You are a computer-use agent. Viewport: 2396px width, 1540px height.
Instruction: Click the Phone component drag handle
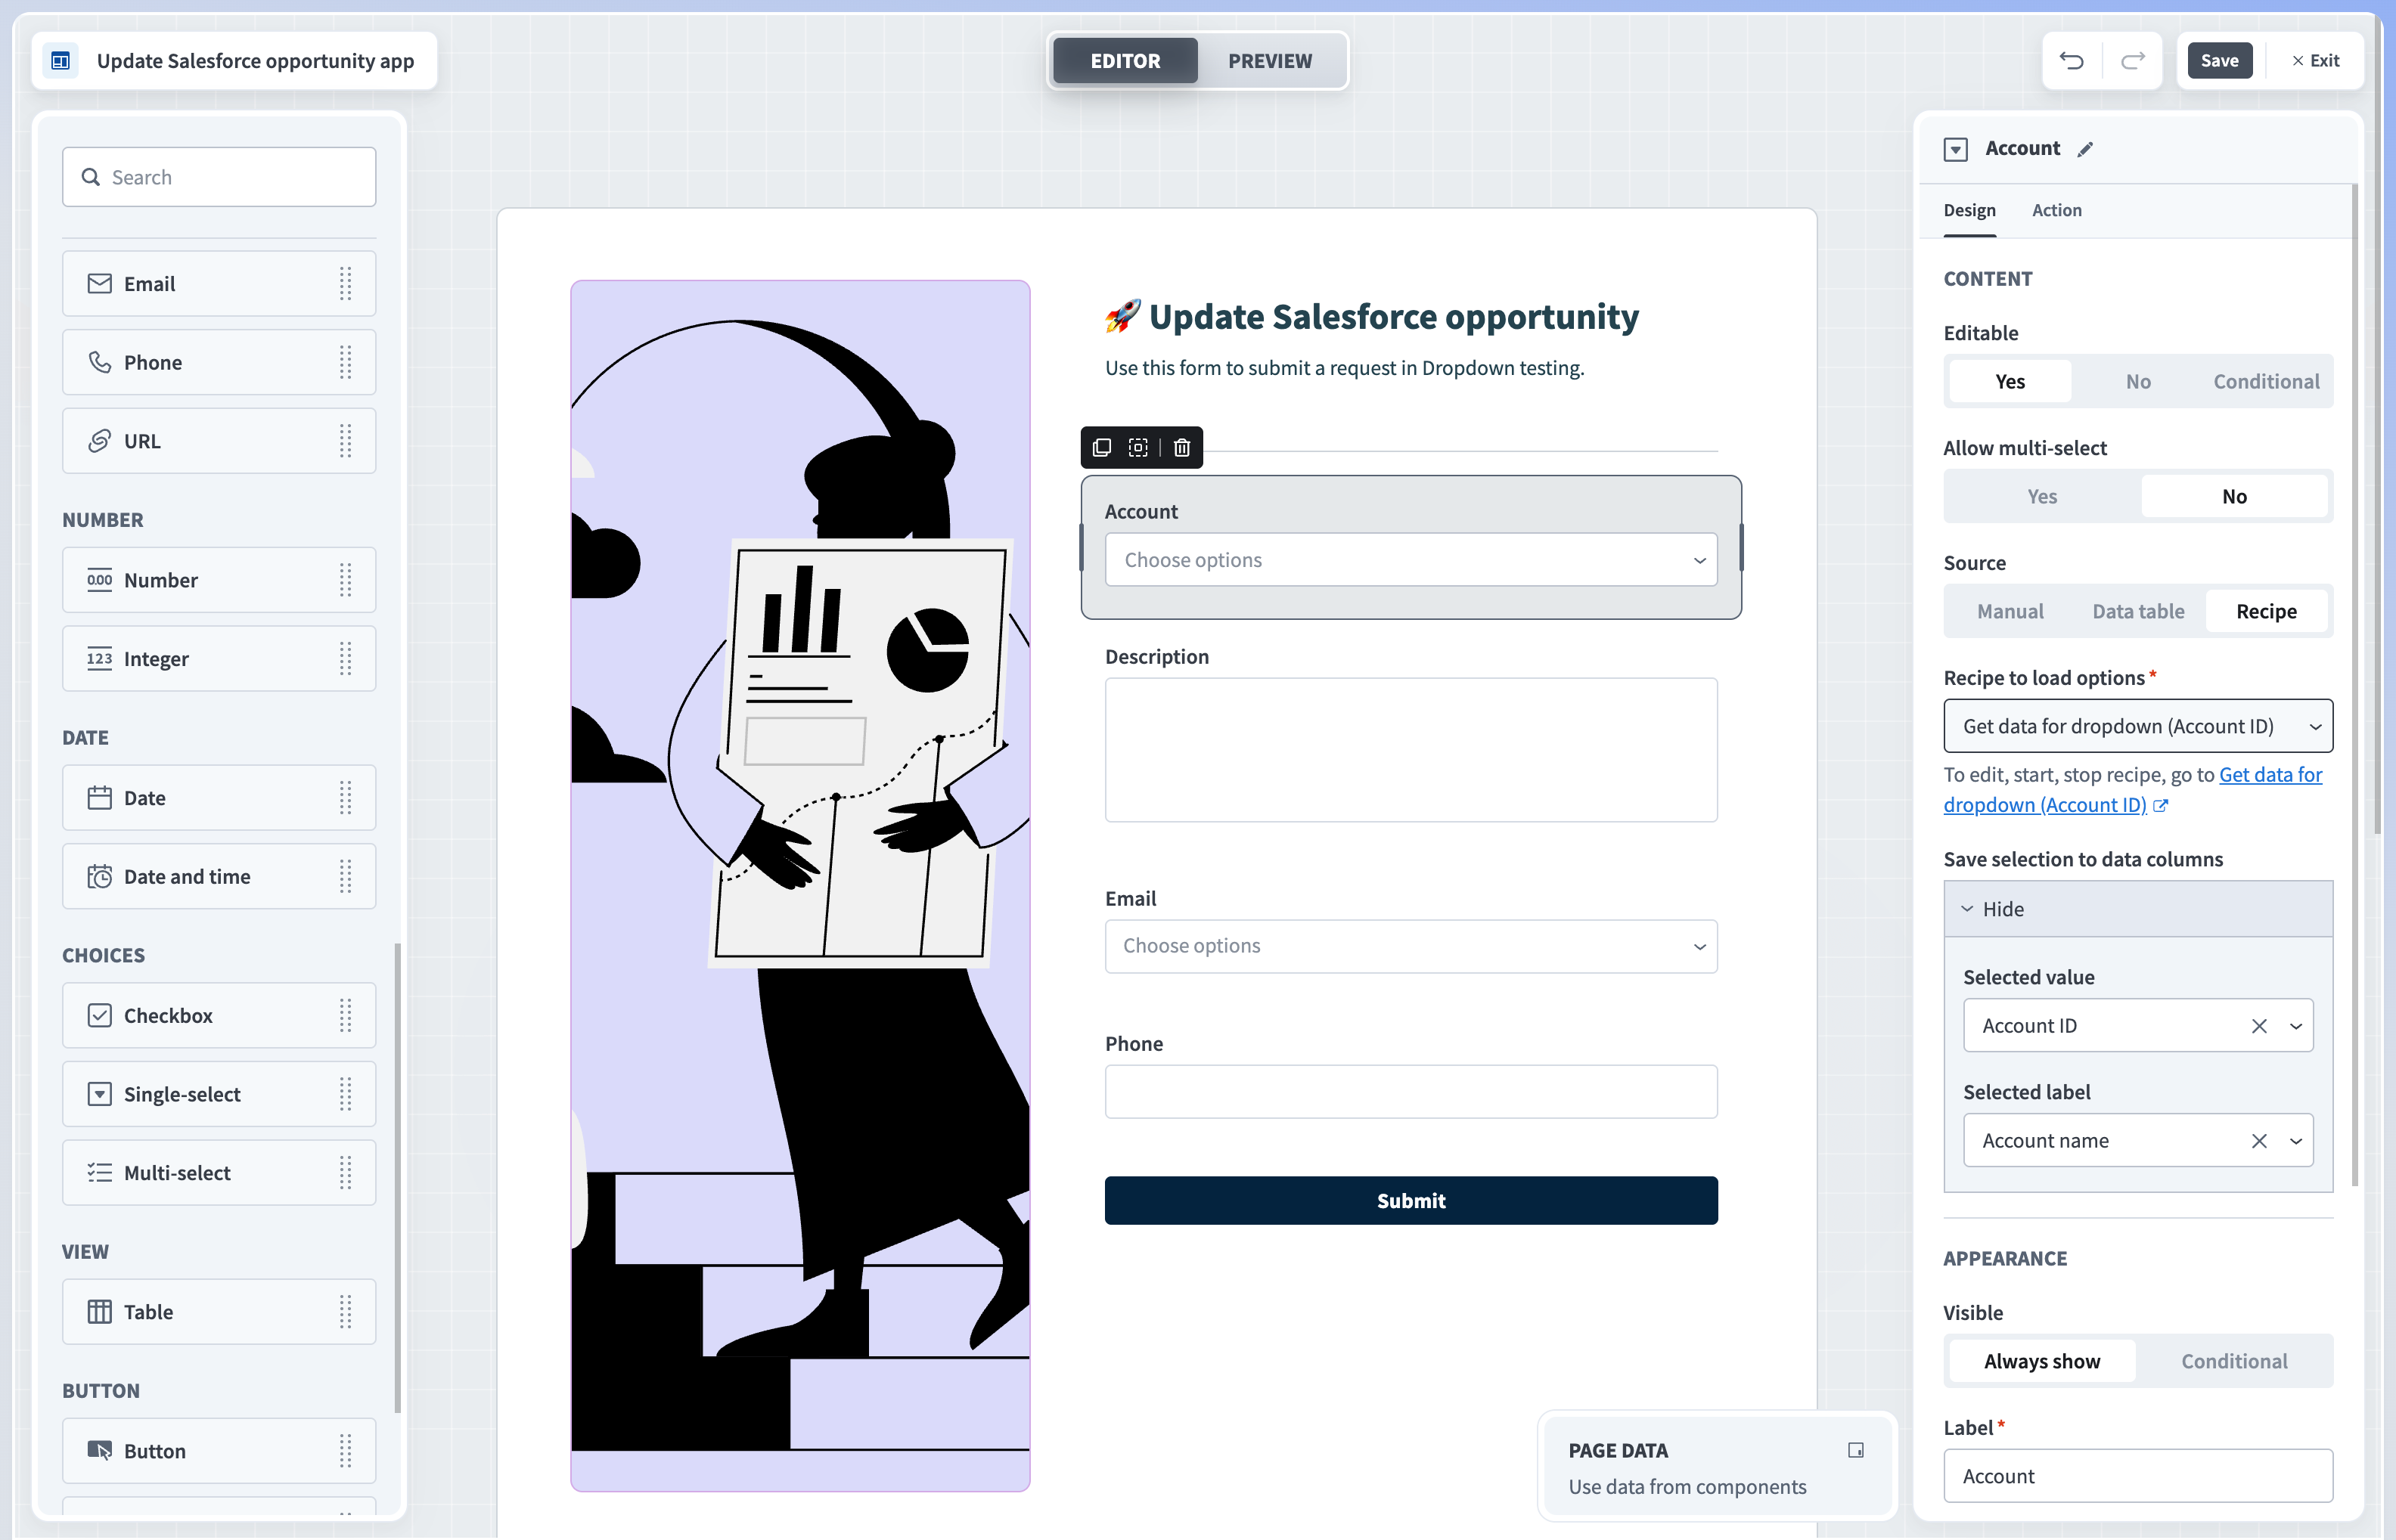point(345,362)
